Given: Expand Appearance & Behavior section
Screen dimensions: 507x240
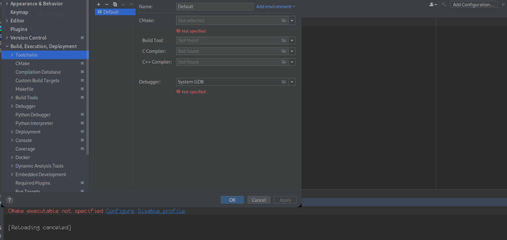Looking at the screenshot, I should pos(7,3).
